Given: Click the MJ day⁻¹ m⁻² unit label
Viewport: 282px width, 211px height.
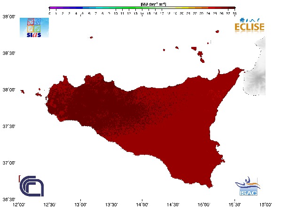Looking at the screenshot, I should pos(153,4).
